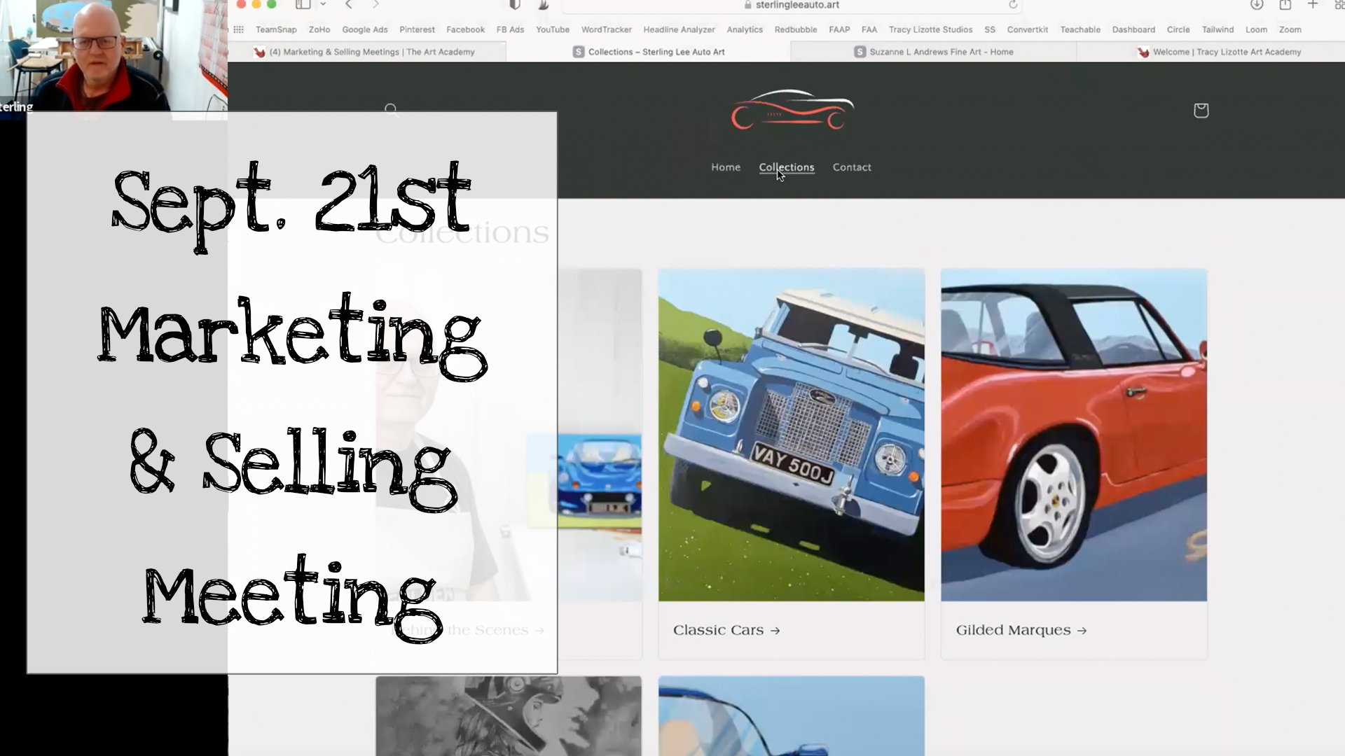Open Convertkit bookmark
This screenshot has height=756, width=1345.
point(1028,29)
